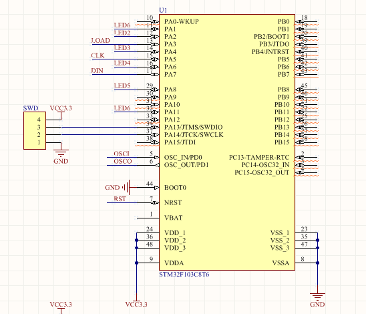Viewport: 366px width, 314px height.
Task: Click the PA13/JTMS/SWDIO pin name
Action: tap(193, 127)
